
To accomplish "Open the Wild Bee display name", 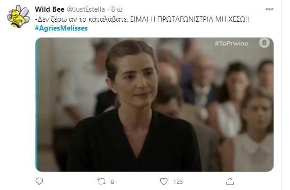I will tap(49, 9).
